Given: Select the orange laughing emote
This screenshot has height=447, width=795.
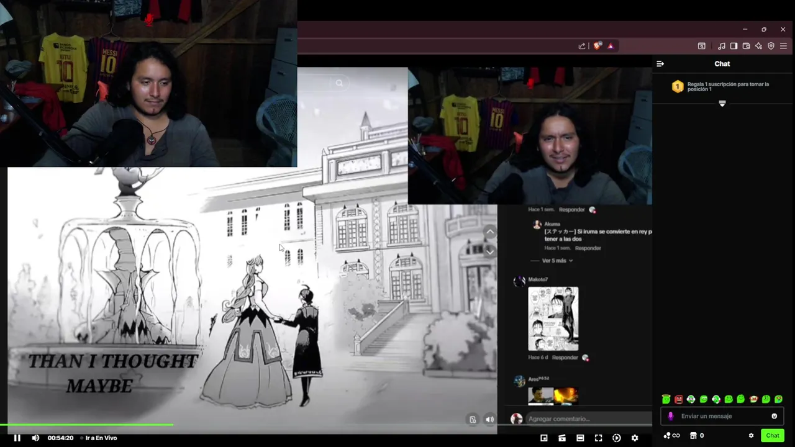Looking at the screenshot, I should [x=753, y=399].
